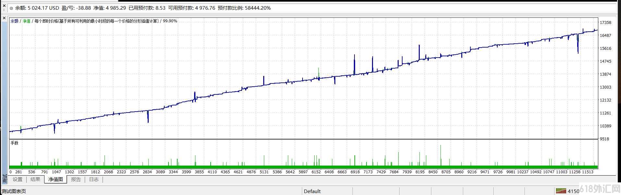The height and width of the screenshot is (195, 621).
Task: Click the green 净值 chart legend label
Action: [26, 21]
